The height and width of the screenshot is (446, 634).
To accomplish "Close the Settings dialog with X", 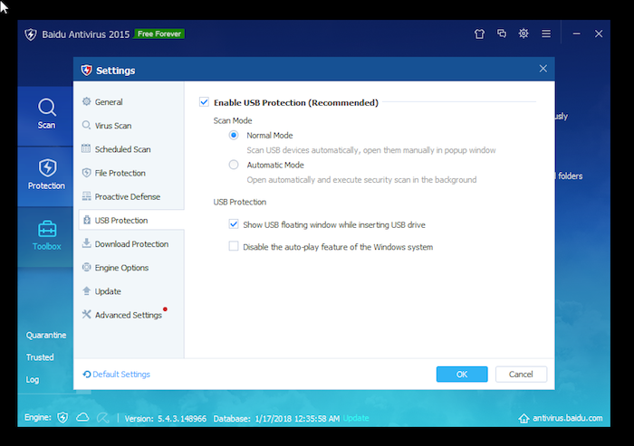I will pyautogui.click(x=543, y=69).
